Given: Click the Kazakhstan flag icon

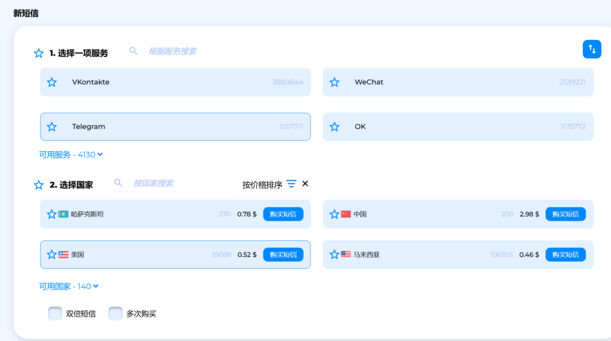Looking at the screenshot, I should (x=63, y=214).
